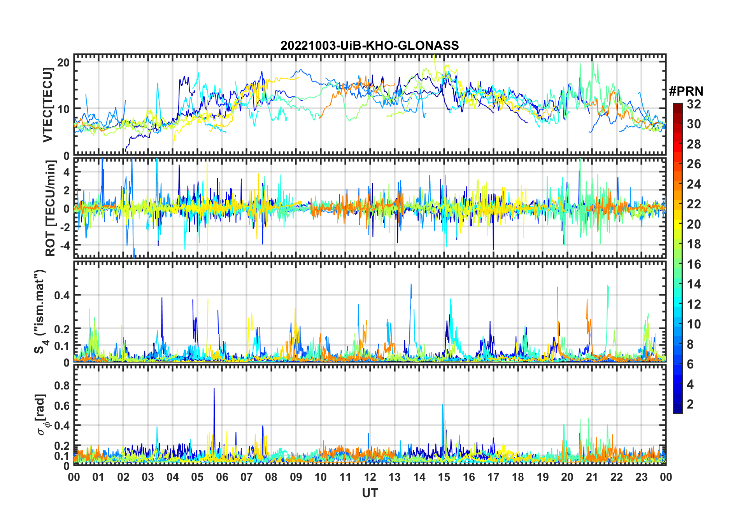Viewport: 740px width, 517px height.
Task: Click colorbar tick label 28
Action: click(694, 144)
